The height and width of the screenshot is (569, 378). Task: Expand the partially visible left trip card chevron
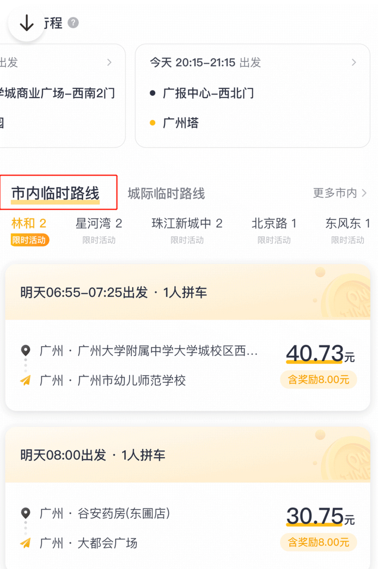coord(109,62)
